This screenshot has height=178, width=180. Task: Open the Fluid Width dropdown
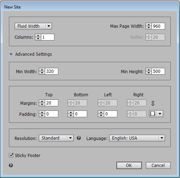click(33, 26)
